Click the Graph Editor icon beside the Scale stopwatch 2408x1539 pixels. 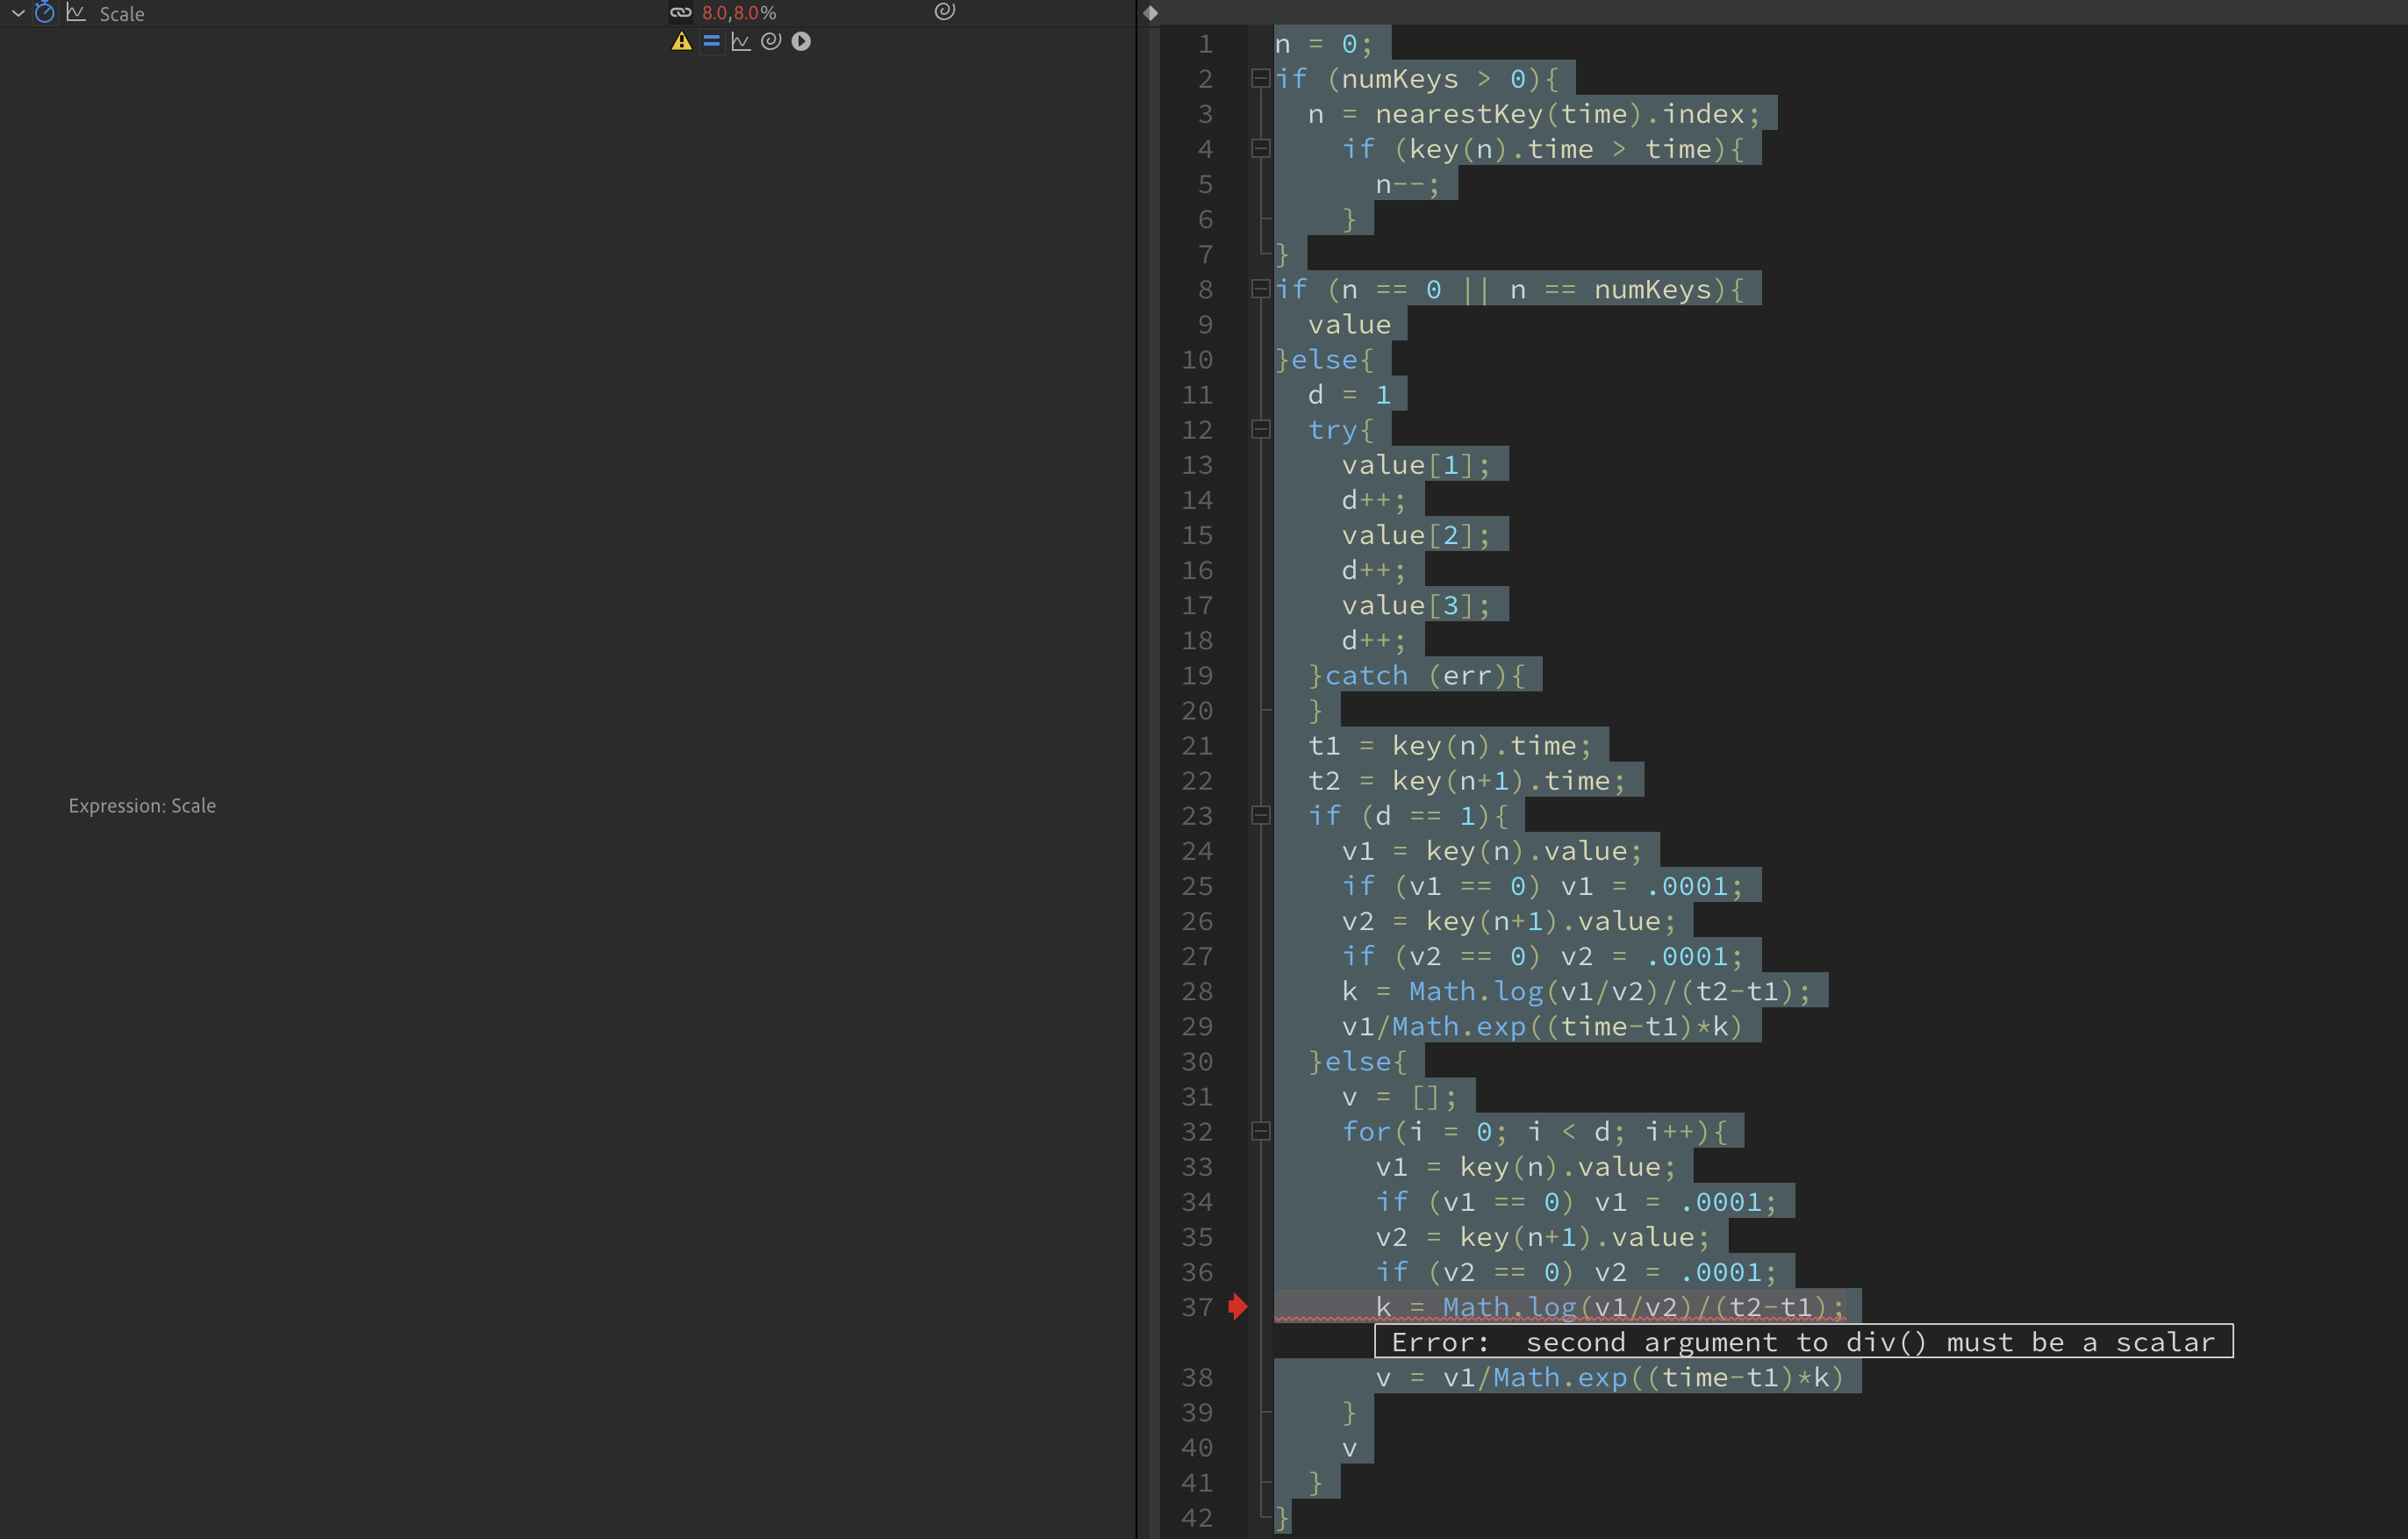coord(76,13)
